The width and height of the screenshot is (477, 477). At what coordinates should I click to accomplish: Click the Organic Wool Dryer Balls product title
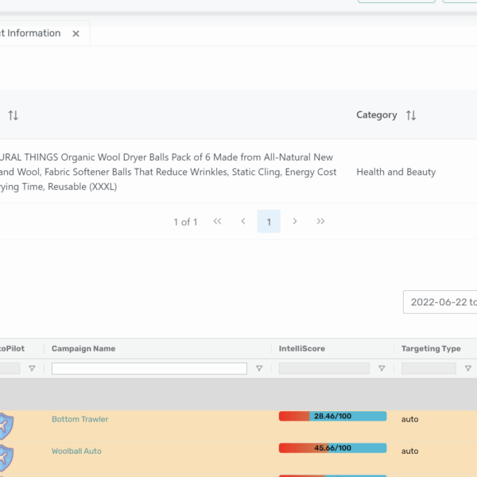point(169,172)
